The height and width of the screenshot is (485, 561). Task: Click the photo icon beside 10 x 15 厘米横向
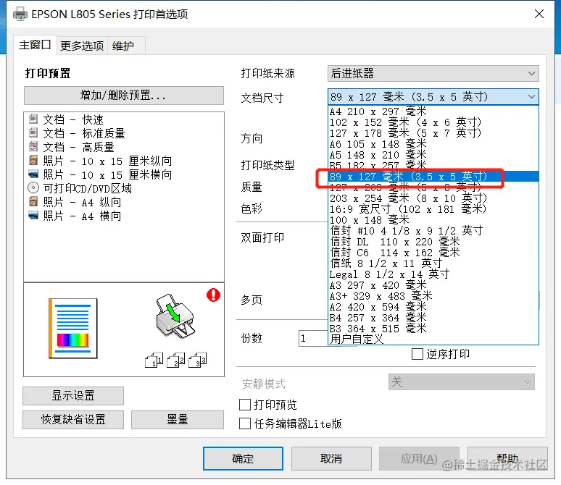click(x=33, y=174)
